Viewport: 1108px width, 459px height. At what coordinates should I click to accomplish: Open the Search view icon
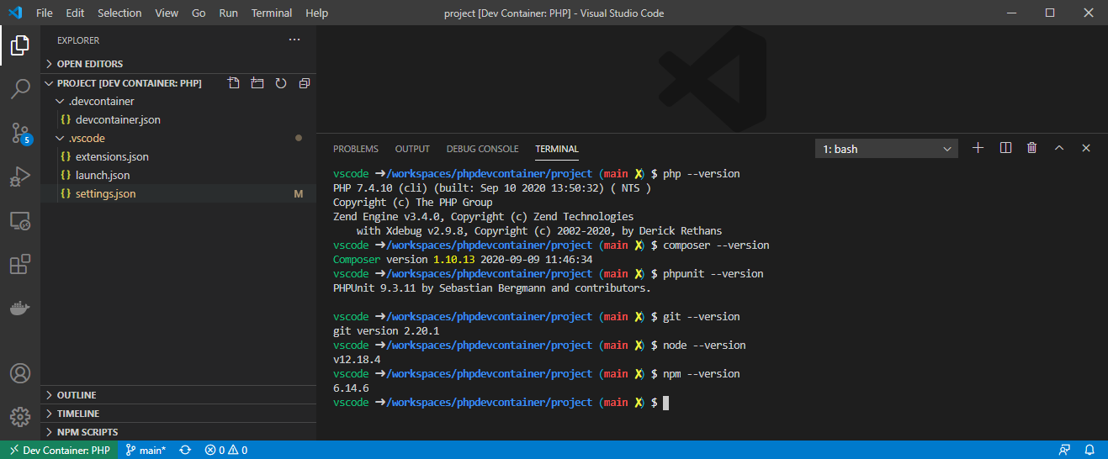click(x=20, y=89)
